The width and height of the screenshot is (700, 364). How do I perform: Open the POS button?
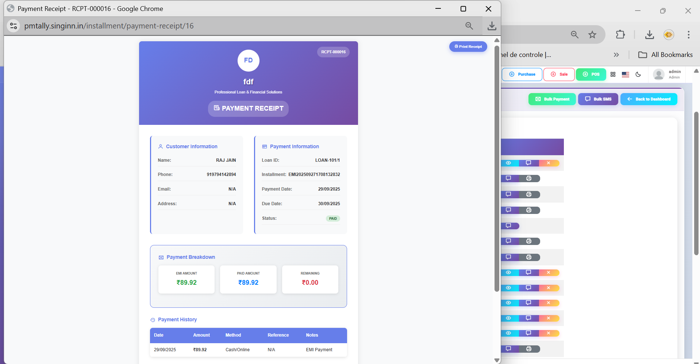click(591, 74)
